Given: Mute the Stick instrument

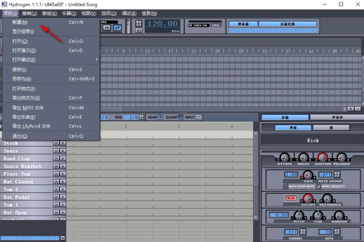Looking at the screenshot, I should tap(56, 143).
